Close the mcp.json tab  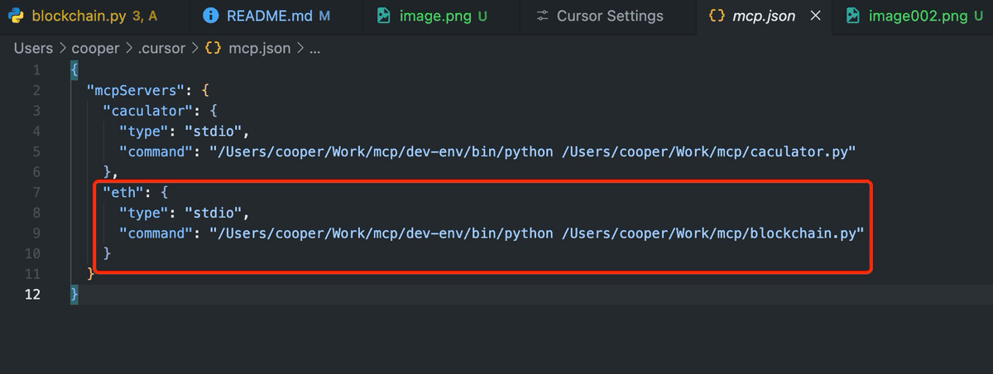tap(815, 16)
